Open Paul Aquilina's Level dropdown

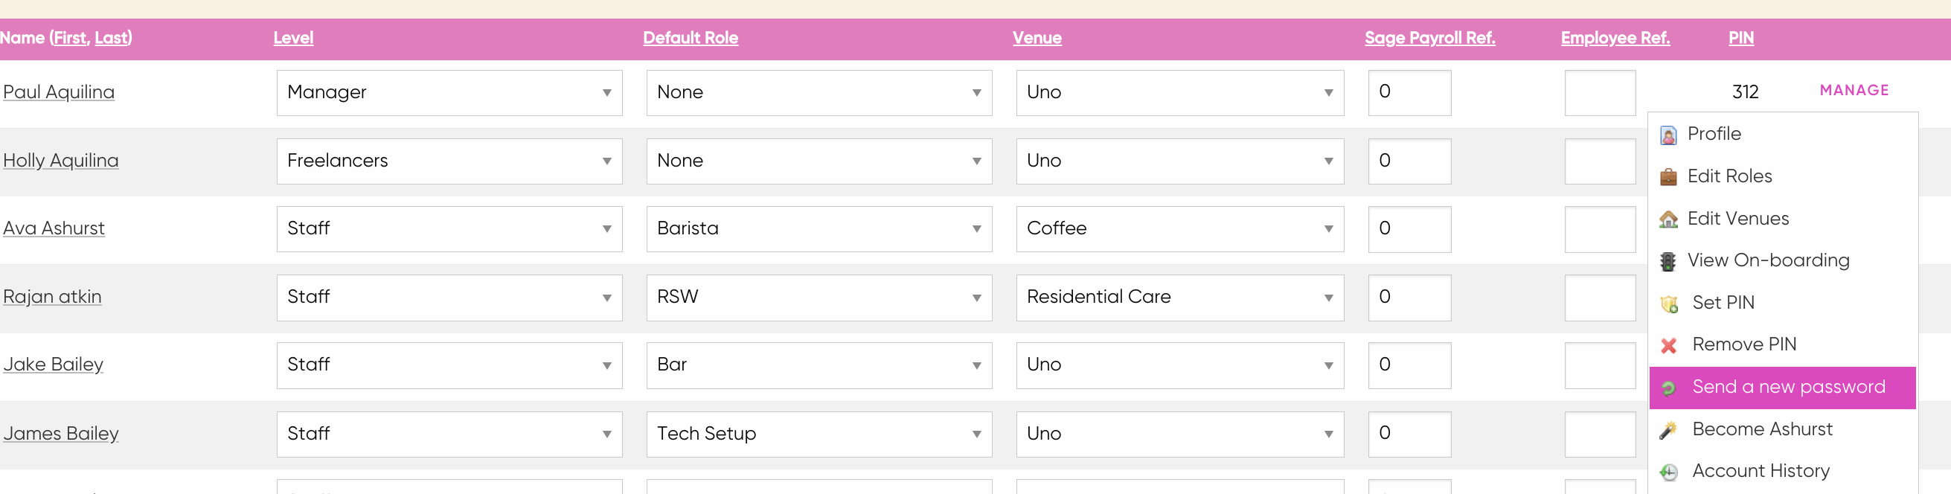point(449,92)
